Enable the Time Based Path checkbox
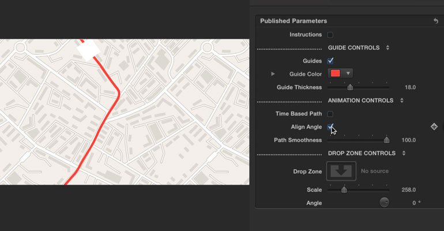The width and height of the screenshot is (444, 231). point(330,114)
